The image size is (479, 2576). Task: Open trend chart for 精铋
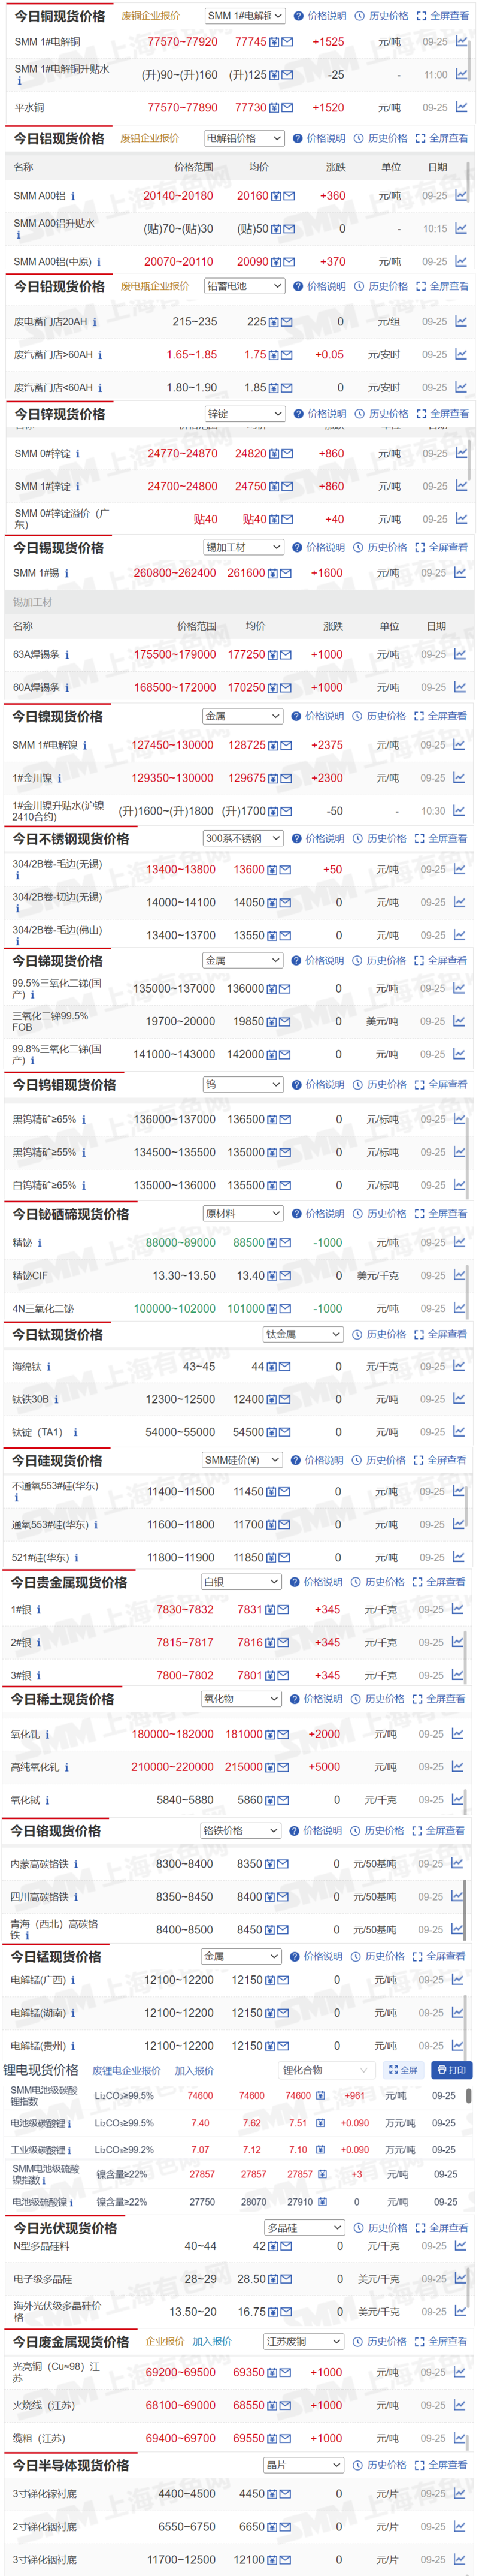459,1242
